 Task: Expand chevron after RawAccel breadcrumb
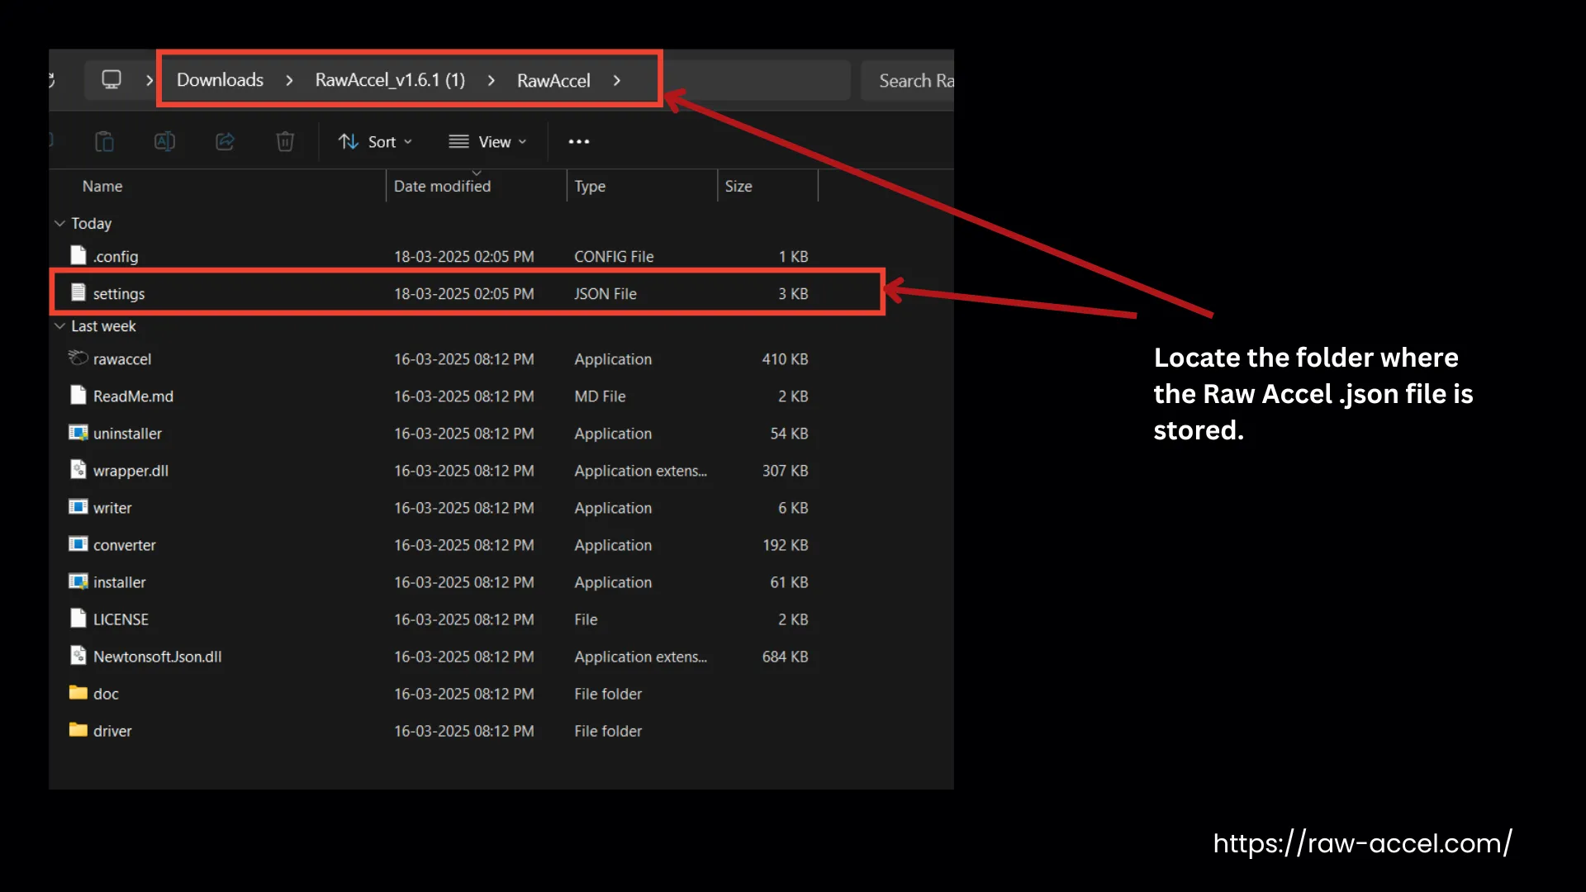(x=617, y=80)
